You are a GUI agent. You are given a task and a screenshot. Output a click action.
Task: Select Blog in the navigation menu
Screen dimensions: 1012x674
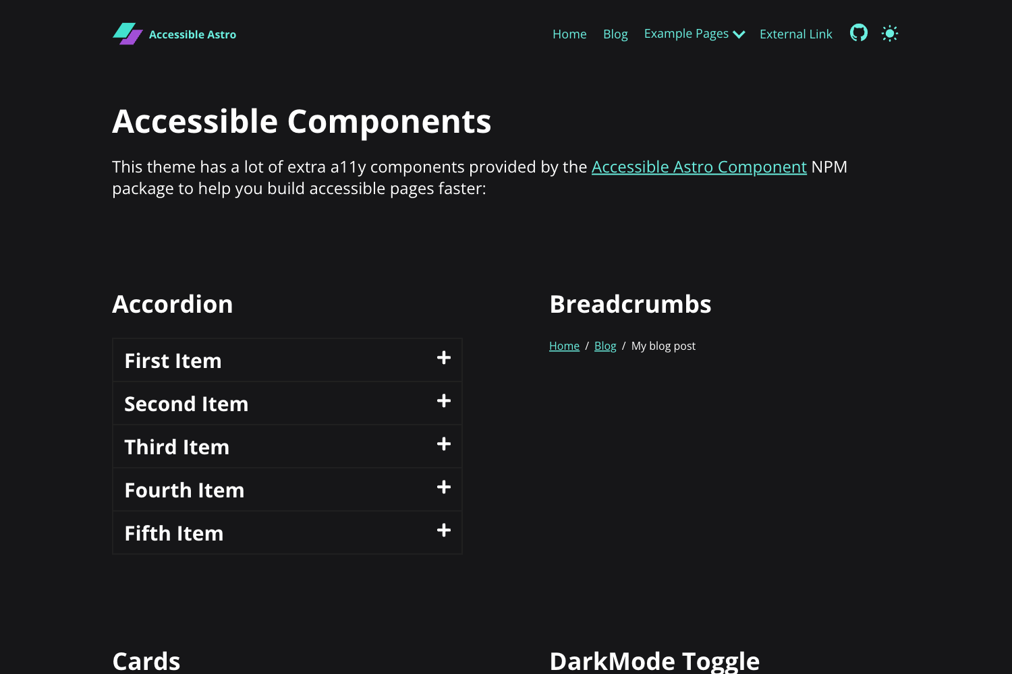[x=615, y=34]
